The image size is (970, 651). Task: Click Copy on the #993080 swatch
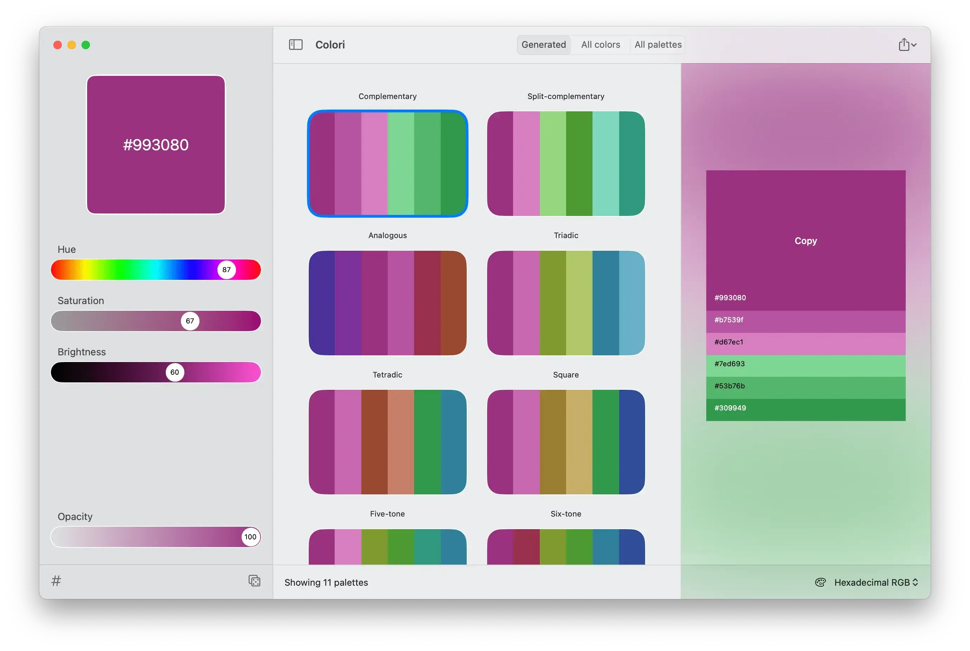click(x=805, y=241)
